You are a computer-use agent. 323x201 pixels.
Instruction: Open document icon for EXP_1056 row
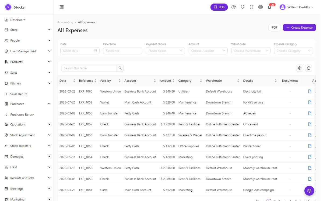click(x=310, y=135)
